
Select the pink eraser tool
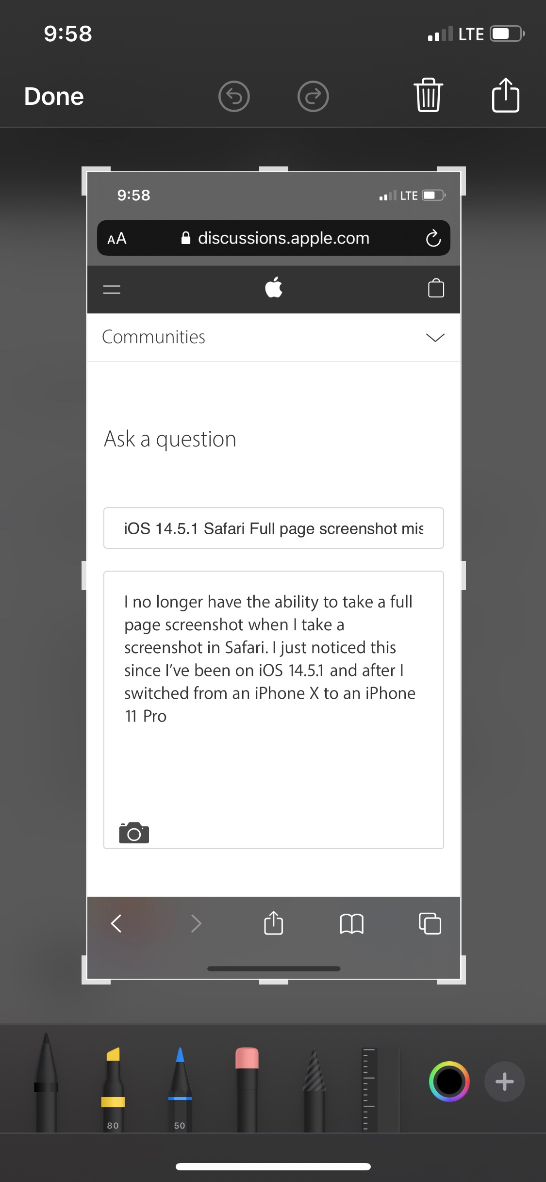click(x=247, y=1090)
